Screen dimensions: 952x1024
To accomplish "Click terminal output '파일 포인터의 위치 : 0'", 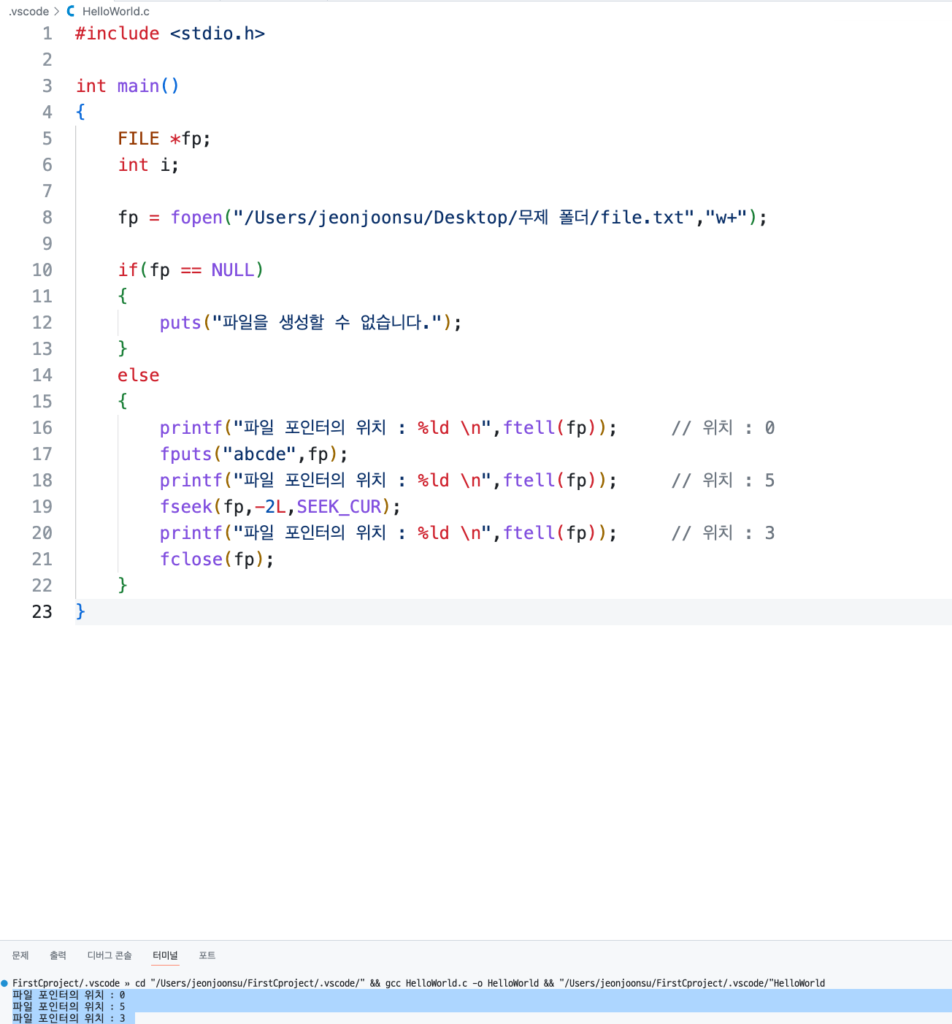I will coord(69,995).
